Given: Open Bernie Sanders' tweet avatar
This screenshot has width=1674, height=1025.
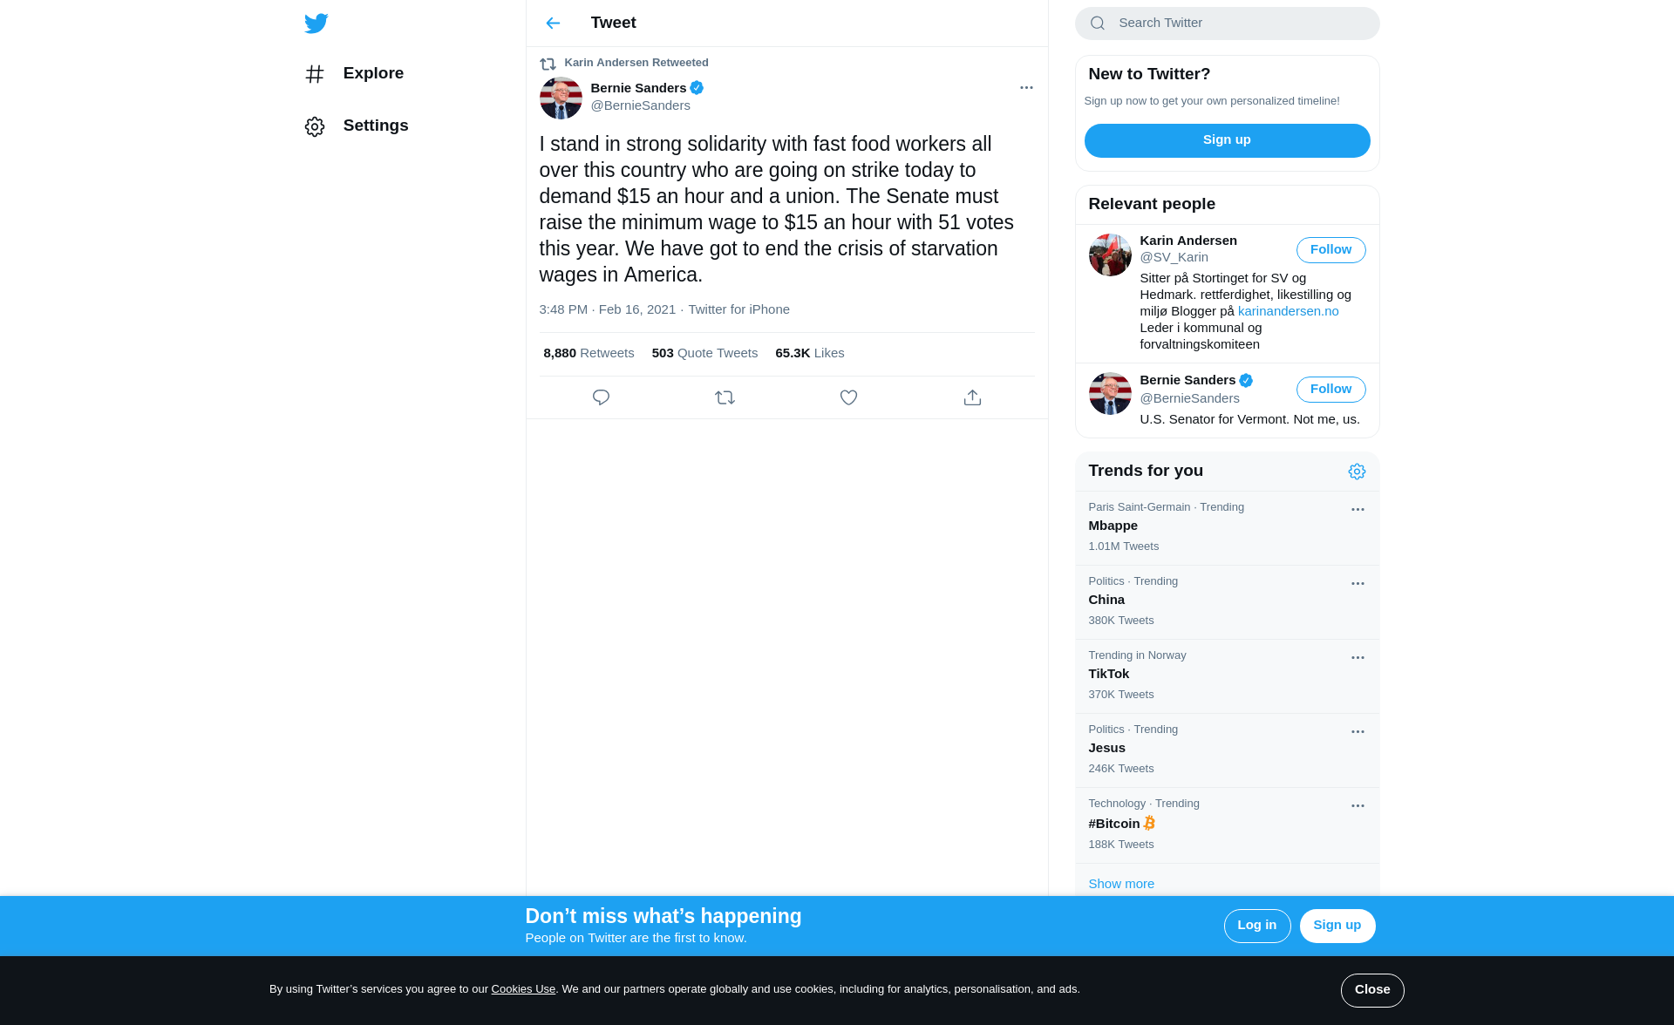Looking at the screenshot, I should pyautogui.click(x=561, y=98).
